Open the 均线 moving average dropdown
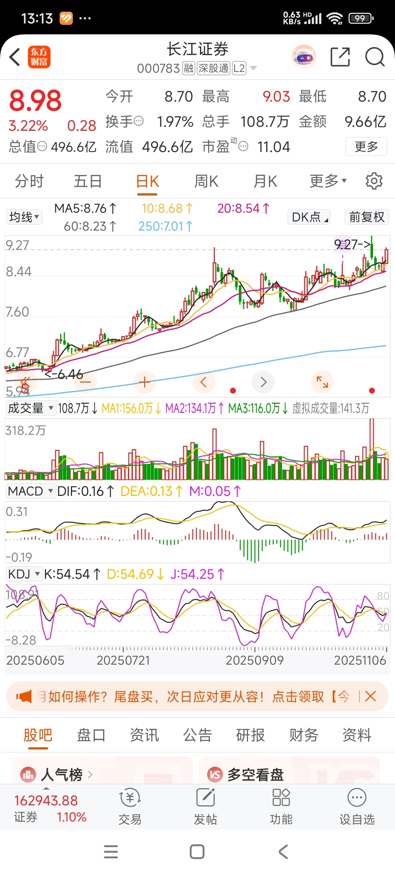 (x=24, y=217)
